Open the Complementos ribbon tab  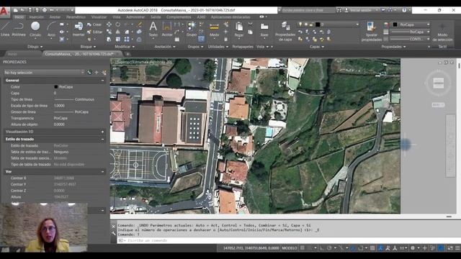tap(179, 17)
